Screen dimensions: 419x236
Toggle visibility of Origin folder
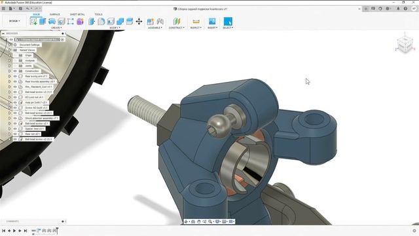(x=15, y=55)
